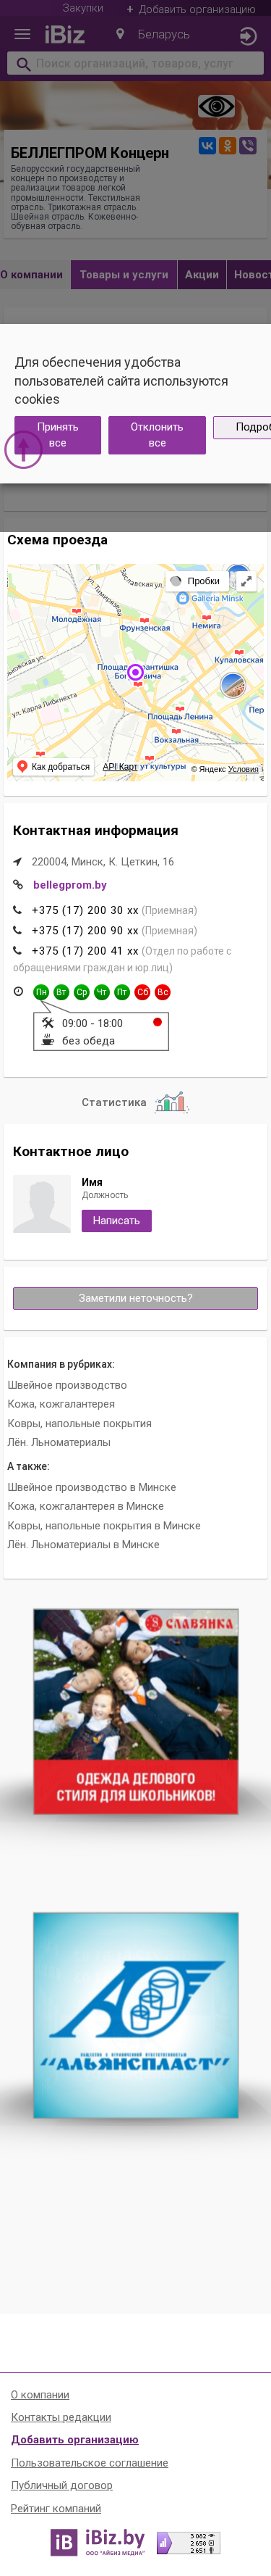The width and height of the screenshot is (271, 2576).
Task: Click the Viber phone icon
Action: (x=247, y=145)
